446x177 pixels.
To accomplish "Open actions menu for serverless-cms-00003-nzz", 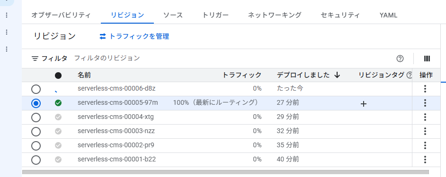I will coord(425,131).
